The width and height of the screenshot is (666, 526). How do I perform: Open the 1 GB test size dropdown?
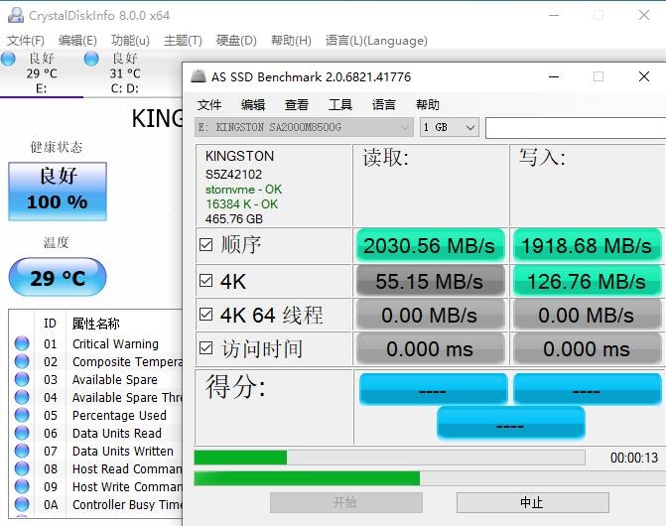click(x=450, y=127)
